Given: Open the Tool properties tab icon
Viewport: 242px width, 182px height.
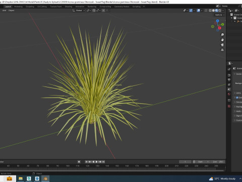Looking at the screenshot, I should tap(229, 69).
